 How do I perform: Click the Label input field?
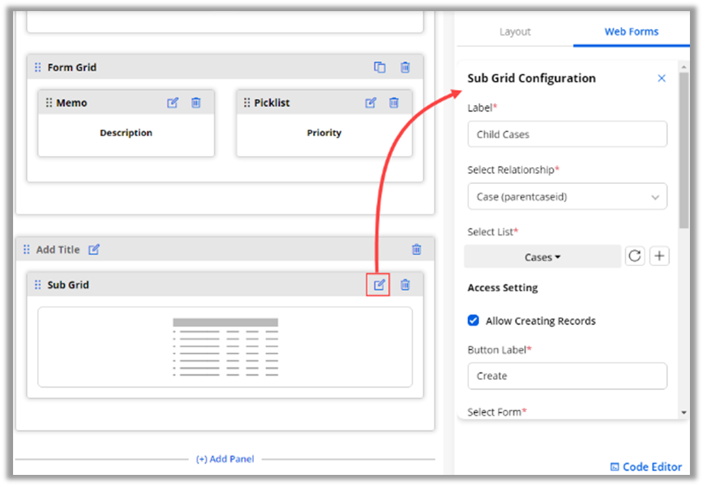(567, 134)
